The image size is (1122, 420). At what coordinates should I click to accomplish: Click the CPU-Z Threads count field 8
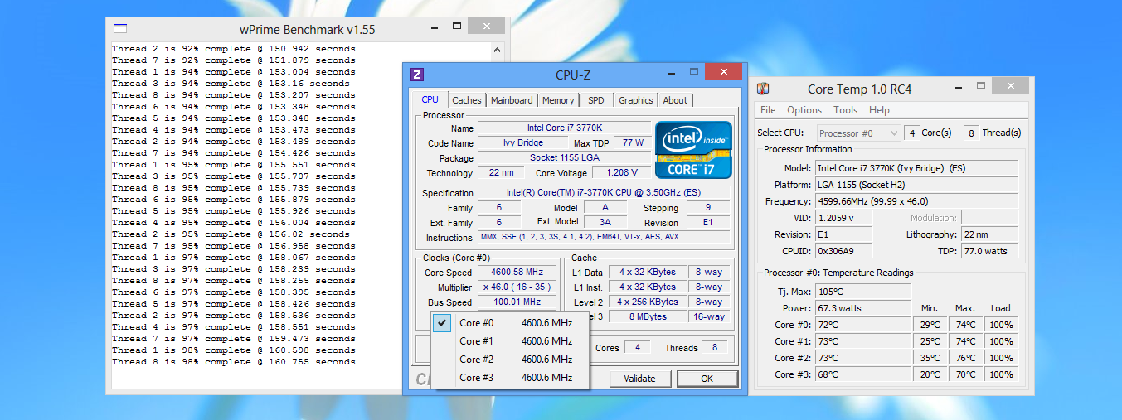tap(715, 348)
